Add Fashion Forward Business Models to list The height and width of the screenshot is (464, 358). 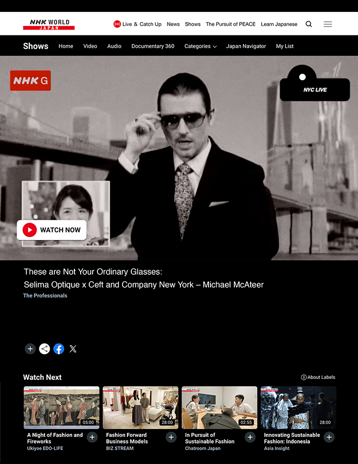[171, 437]
